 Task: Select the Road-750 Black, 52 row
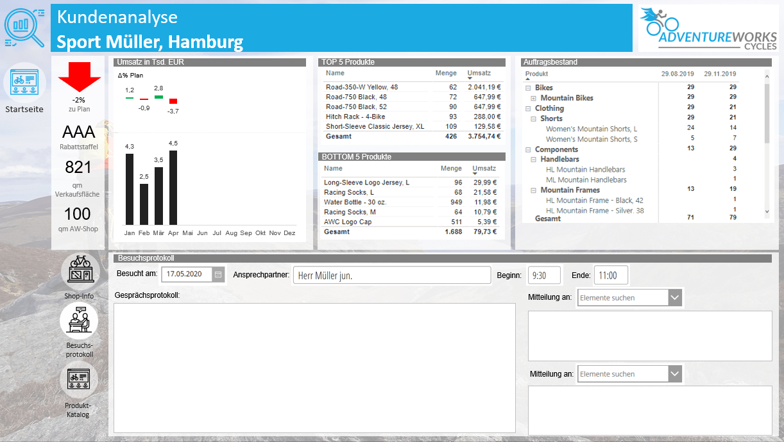click(x=413, y=107)
